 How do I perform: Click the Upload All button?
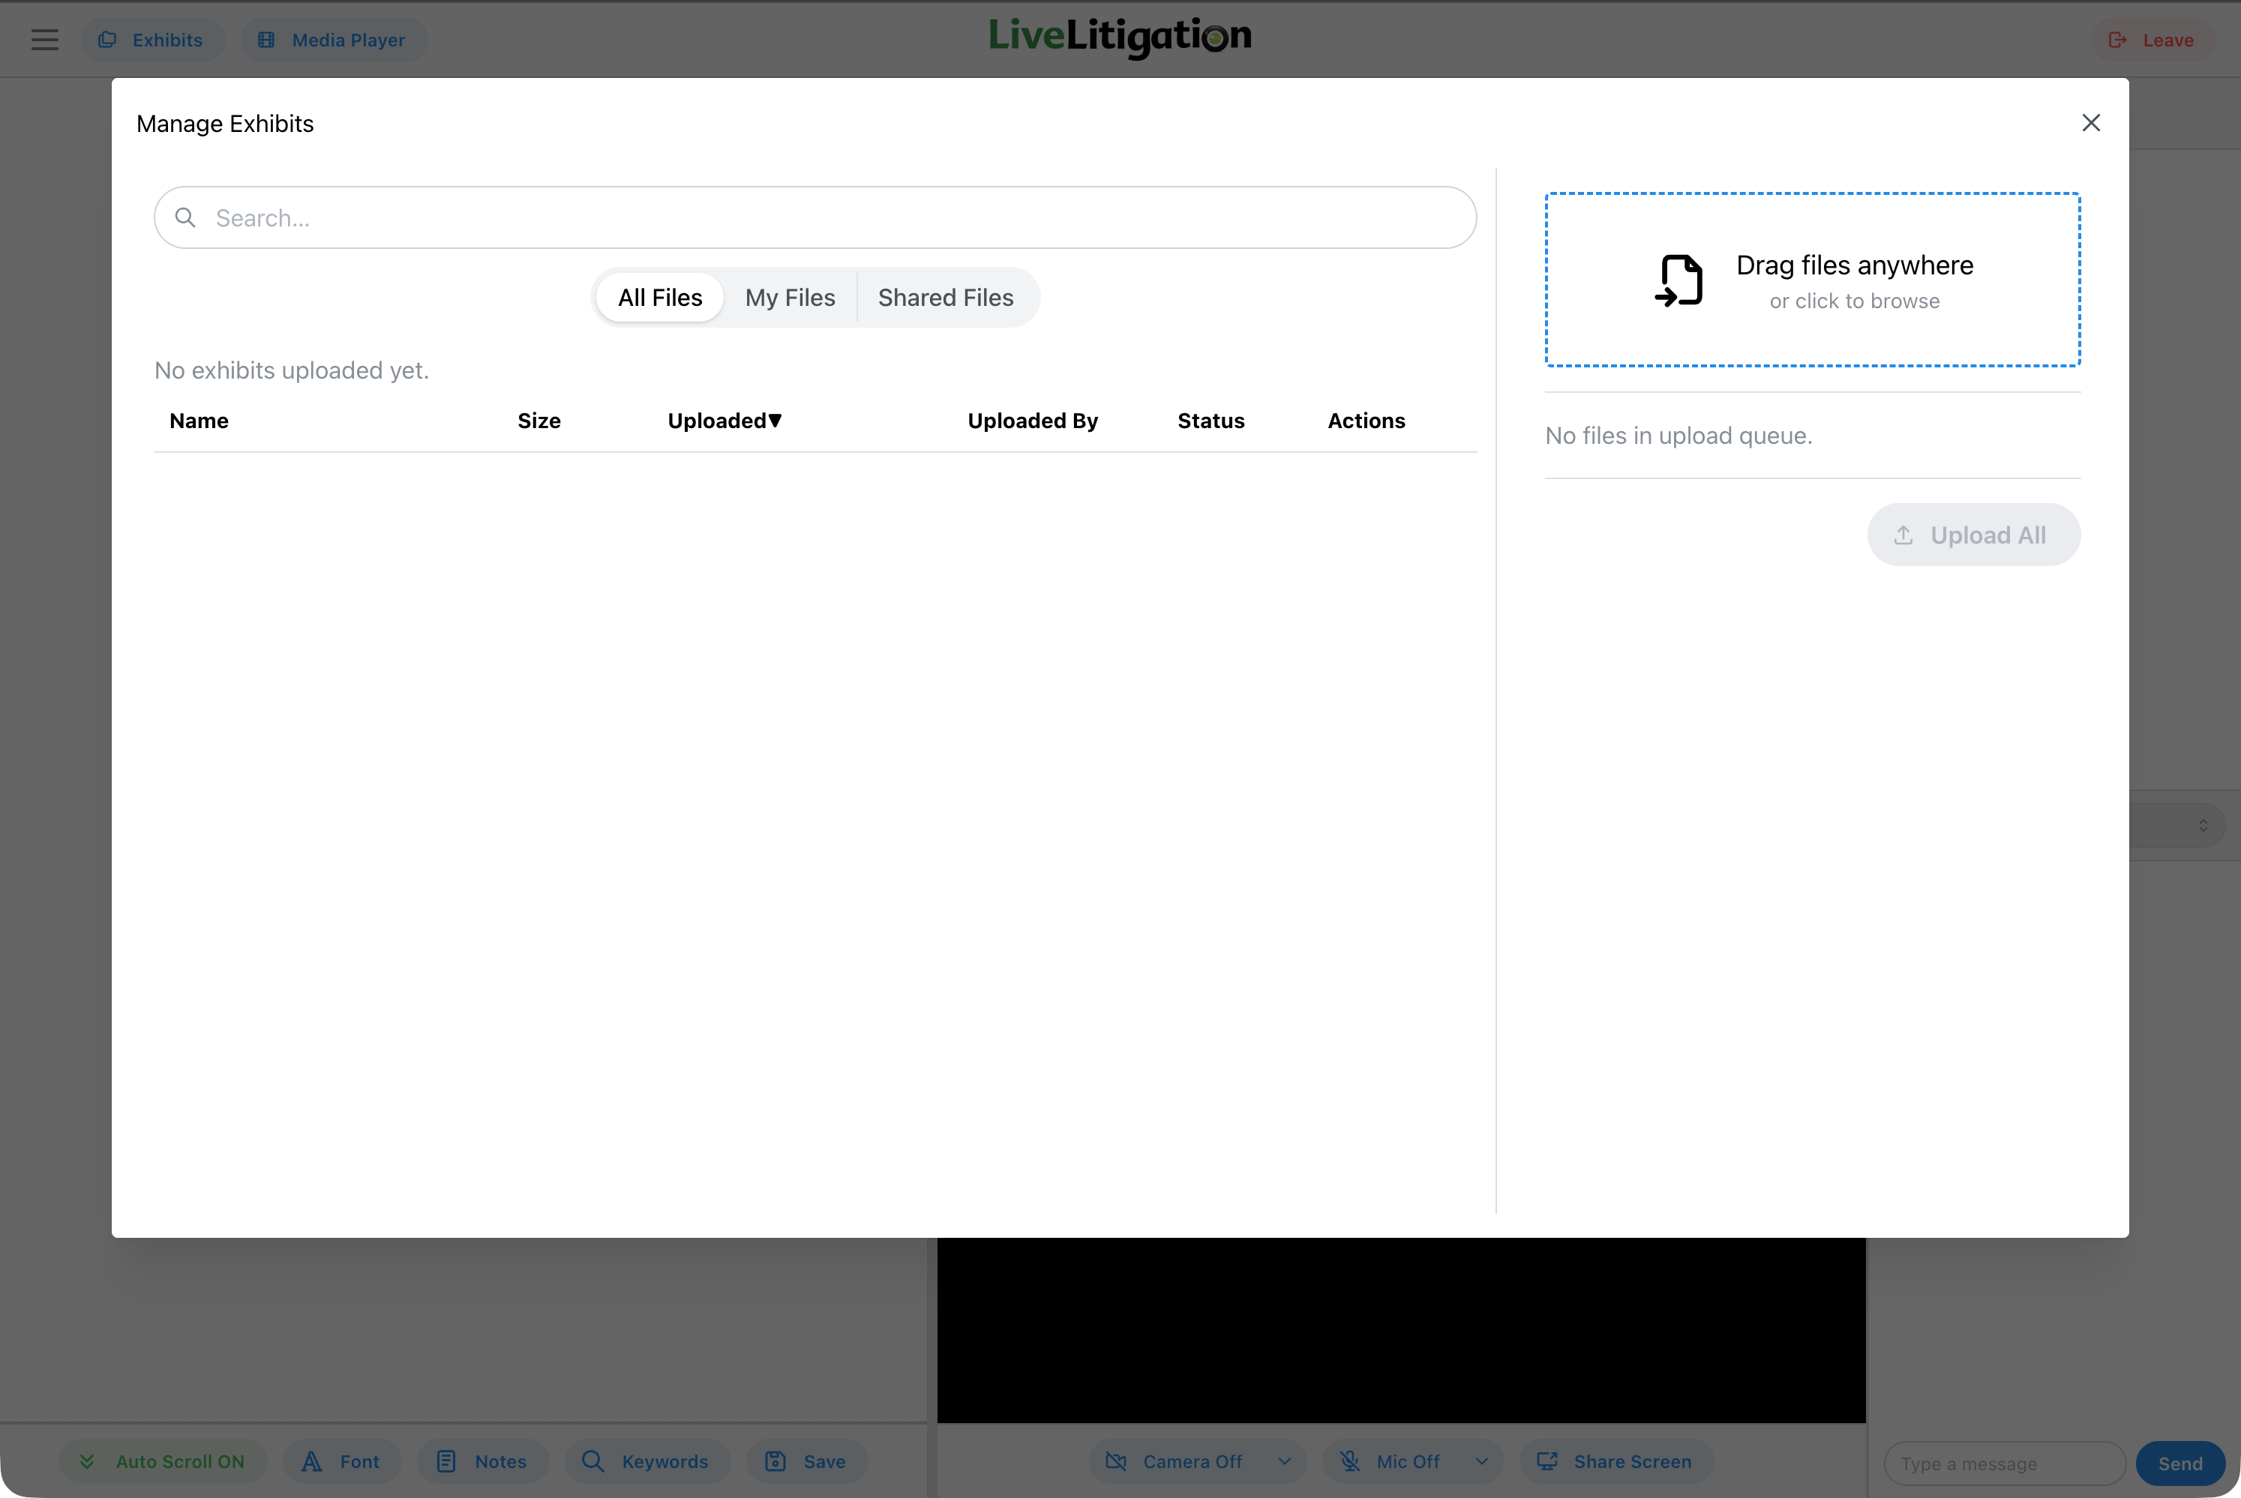1972,535
